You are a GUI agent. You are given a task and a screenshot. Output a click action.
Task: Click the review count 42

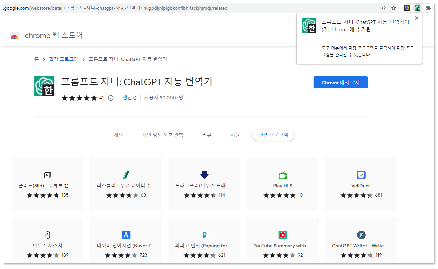(102, 98)
